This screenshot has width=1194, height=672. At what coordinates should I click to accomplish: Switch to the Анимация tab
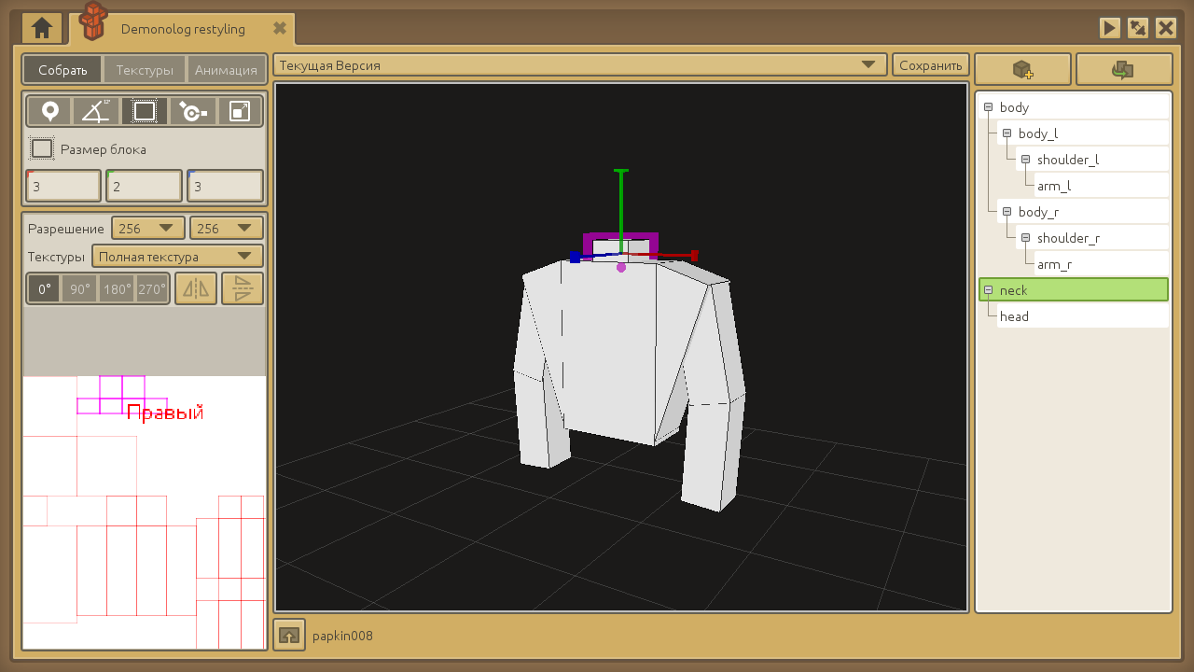pyautogui.click(x=226, y=70)
